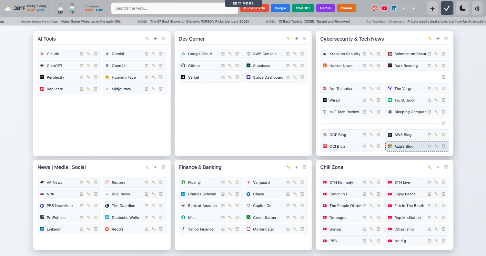Open the Hacker News bookmark link
The image size is (486, 256).
[x=341, y=65]
